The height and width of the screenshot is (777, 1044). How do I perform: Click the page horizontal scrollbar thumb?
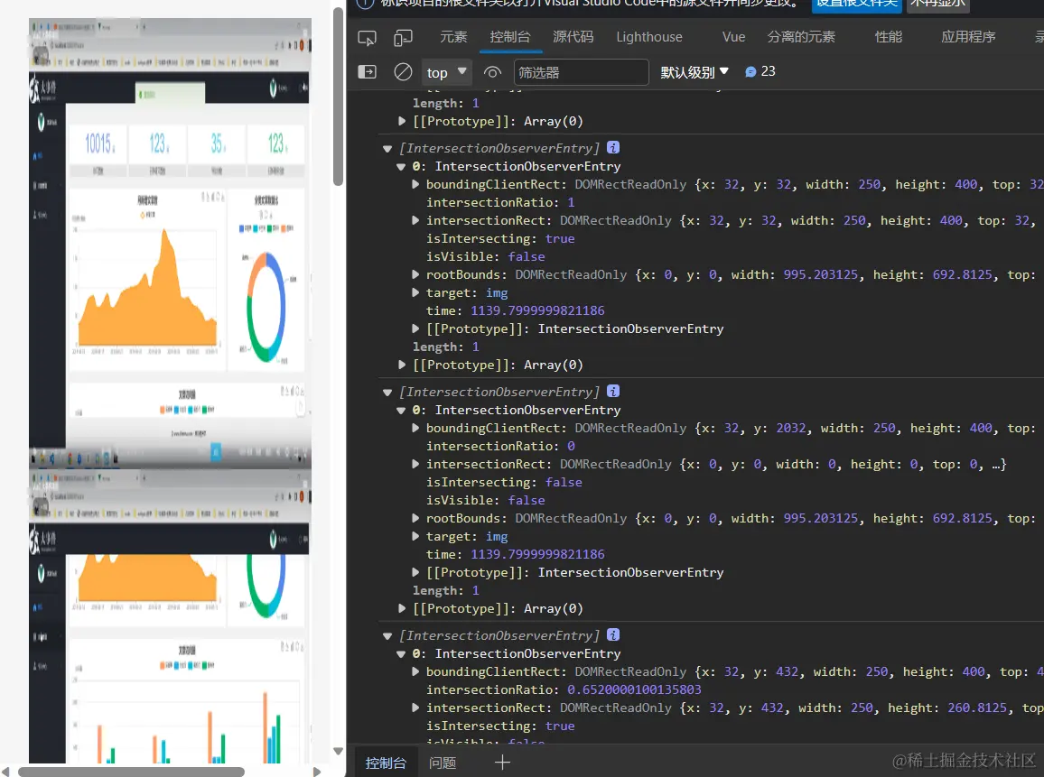click(131, 772)
